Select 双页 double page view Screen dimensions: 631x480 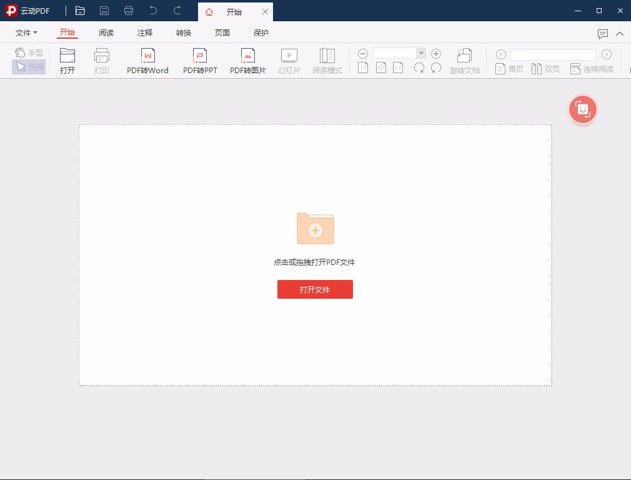tap(545, 69)
